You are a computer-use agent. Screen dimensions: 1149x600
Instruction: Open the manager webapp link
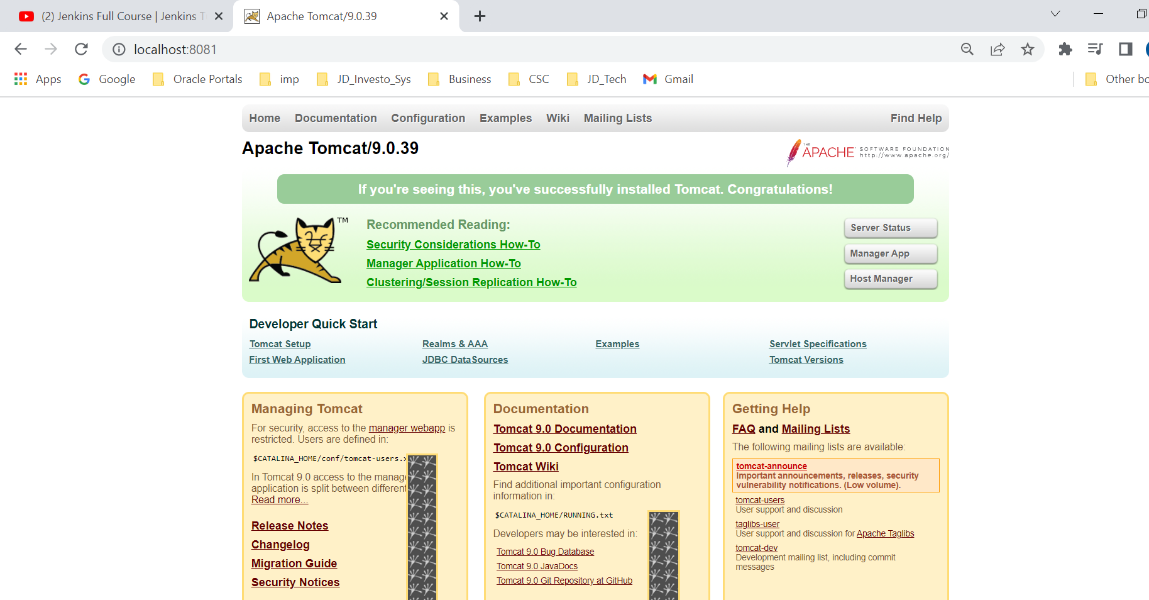point(407,428)
